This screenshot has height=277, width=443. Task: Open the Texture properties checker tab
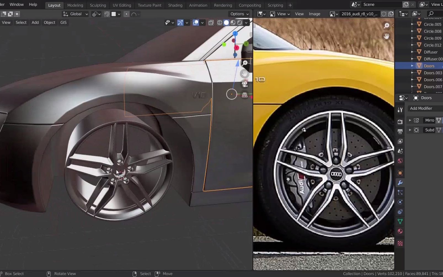(x=400, y=243)
